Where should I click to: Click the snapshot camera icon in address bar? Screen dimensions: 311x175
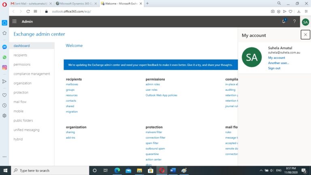pyautogui.click(x=273, y=11)
